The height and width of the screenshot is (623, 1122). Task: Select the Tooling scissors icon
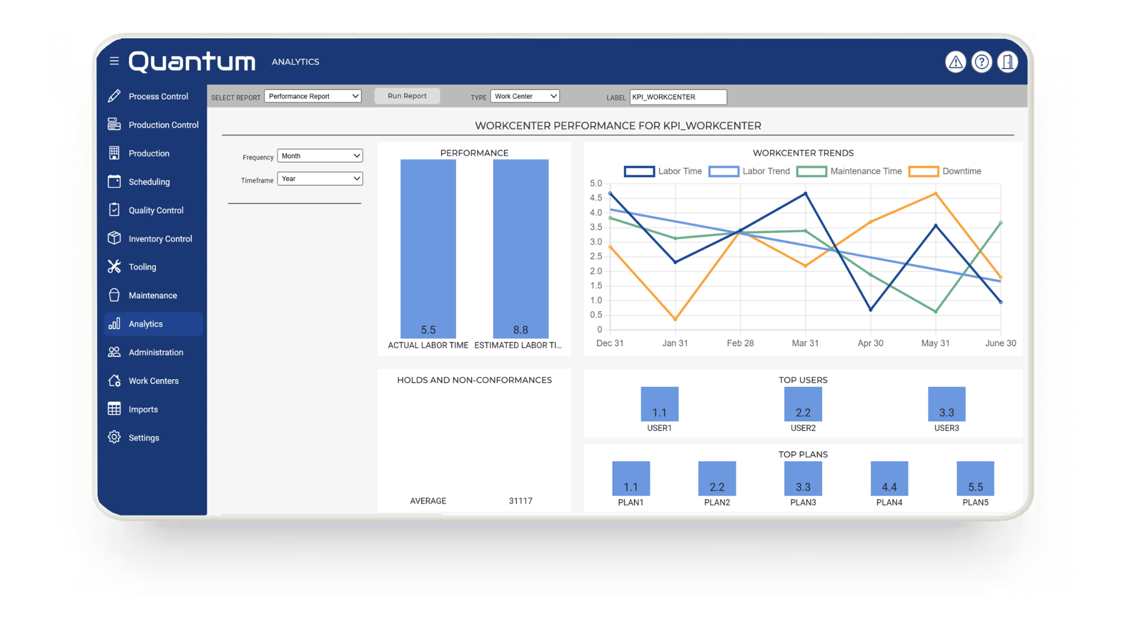114,267
